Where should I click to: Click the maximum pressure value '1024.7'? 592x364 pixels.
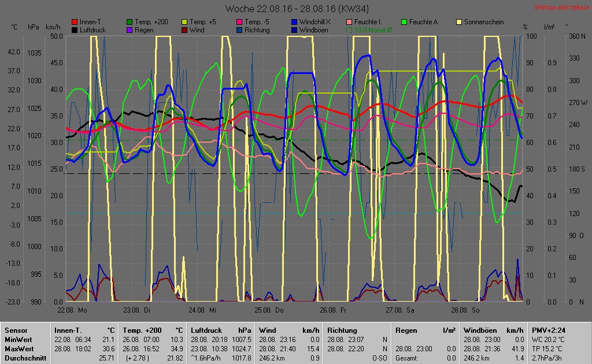[242, 349]
